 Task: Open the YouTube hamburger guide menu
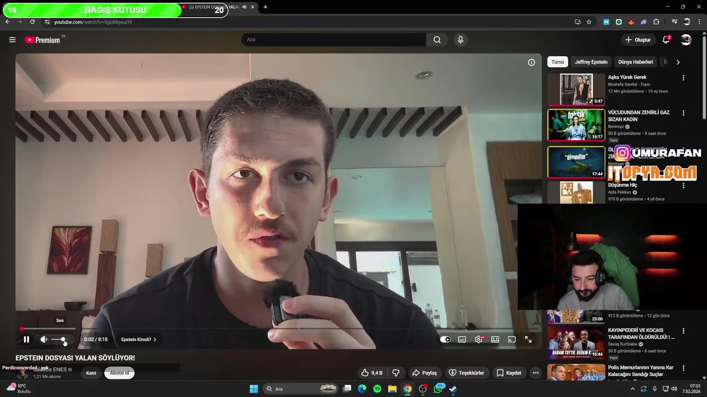click(12, 40)
